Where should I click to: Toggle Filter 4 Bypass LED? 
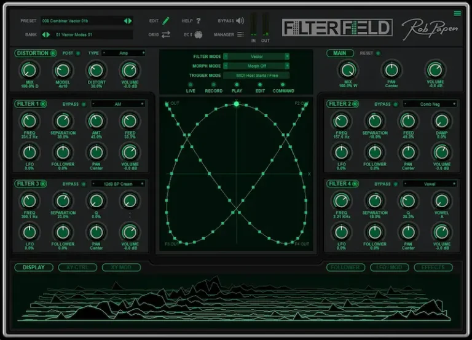pyautogui.click(x=396, y=184)
